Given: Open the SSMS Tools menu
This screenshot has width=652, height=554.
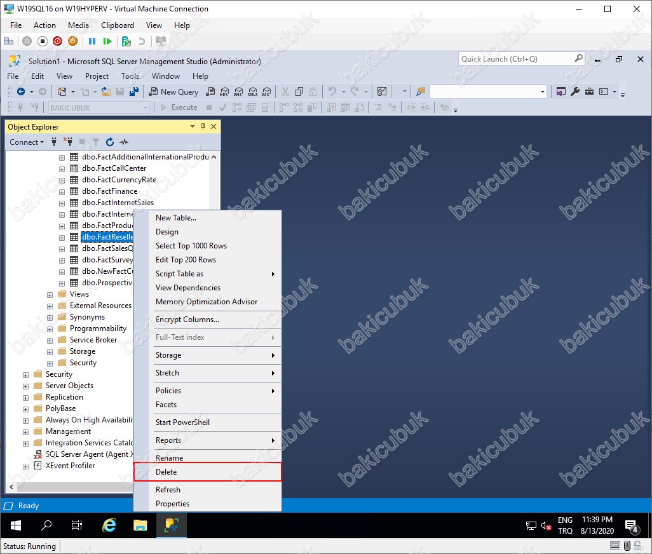Looking at the screenshot, I should [130, 76].
